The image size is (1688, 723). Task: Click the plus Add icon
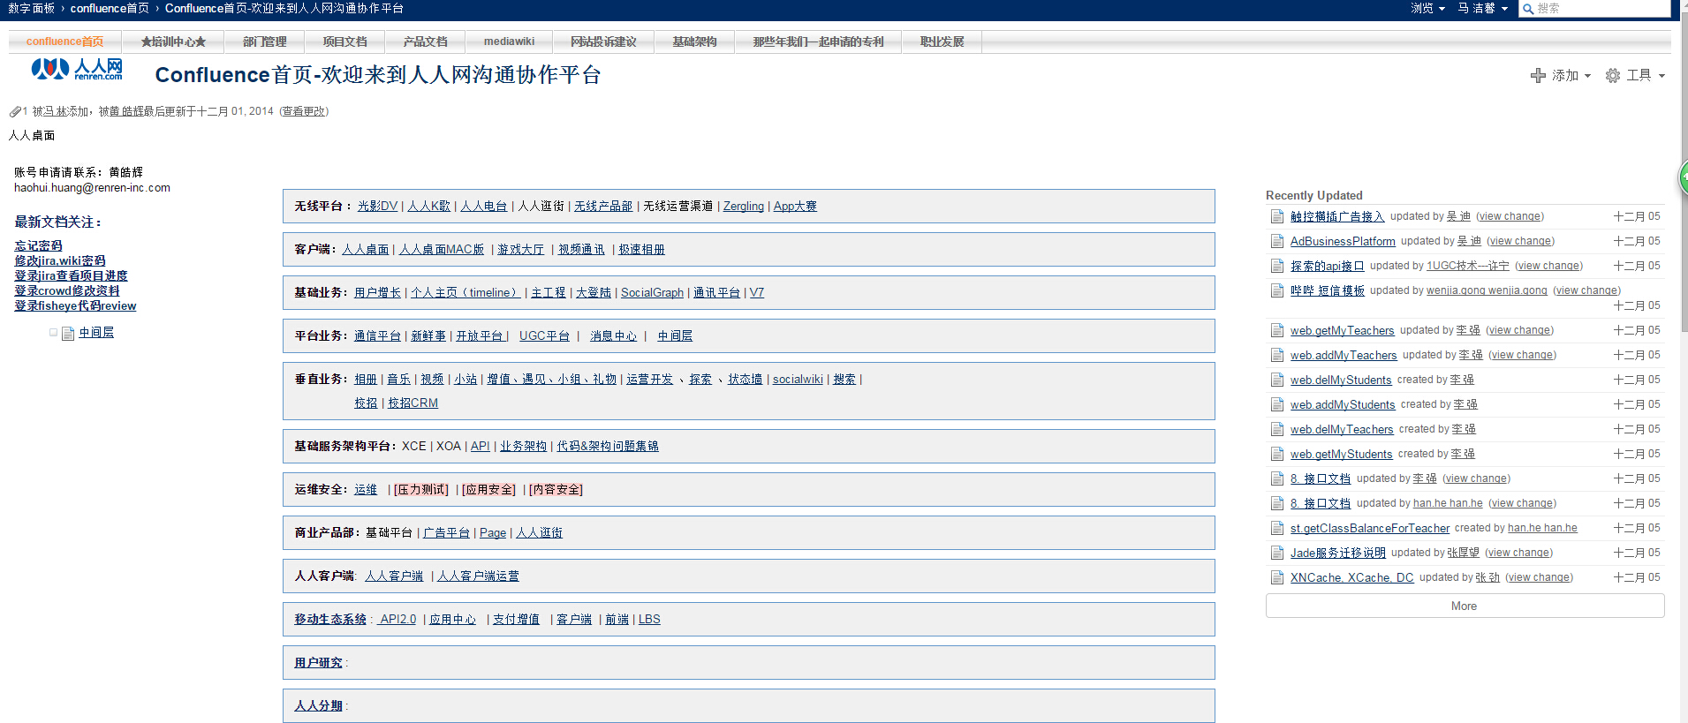pyautogui.click(x=1538, y=76)
